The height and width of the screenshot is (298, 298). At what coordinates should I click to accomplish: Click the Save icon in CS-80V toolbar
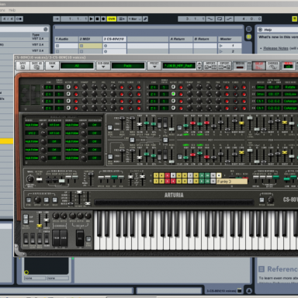pyautogui.click(x=23, y=66)
